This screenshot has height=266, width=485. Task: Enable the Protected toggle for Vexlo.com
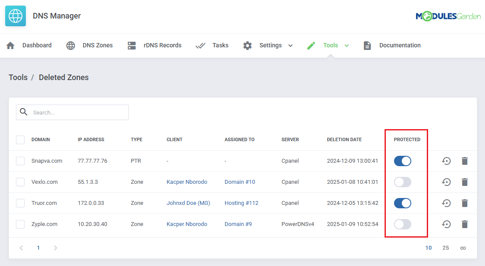(x=402, y=182)
